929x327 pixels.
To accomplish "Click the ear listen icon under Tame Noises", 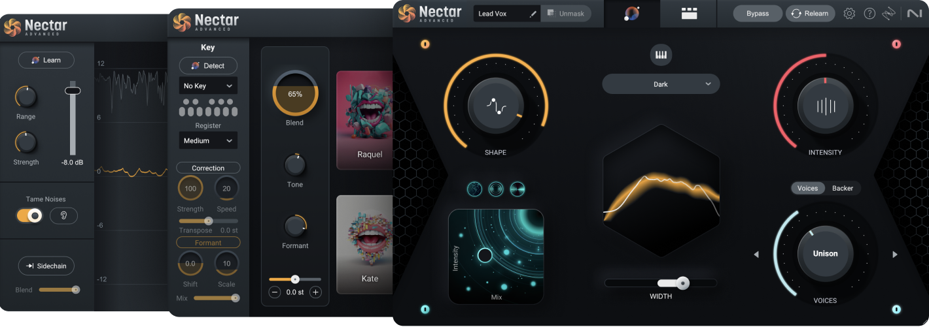I will click(x=63, y=215).
